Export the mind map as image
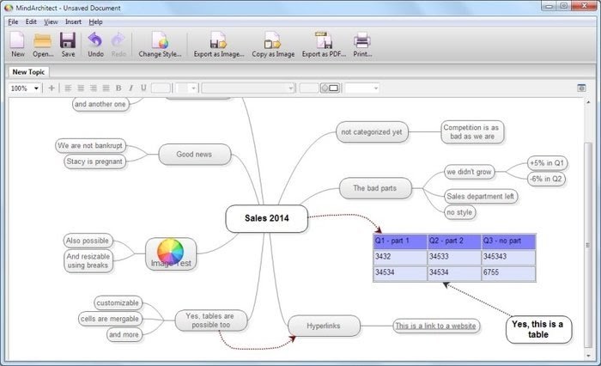 [x=220, y=44]
